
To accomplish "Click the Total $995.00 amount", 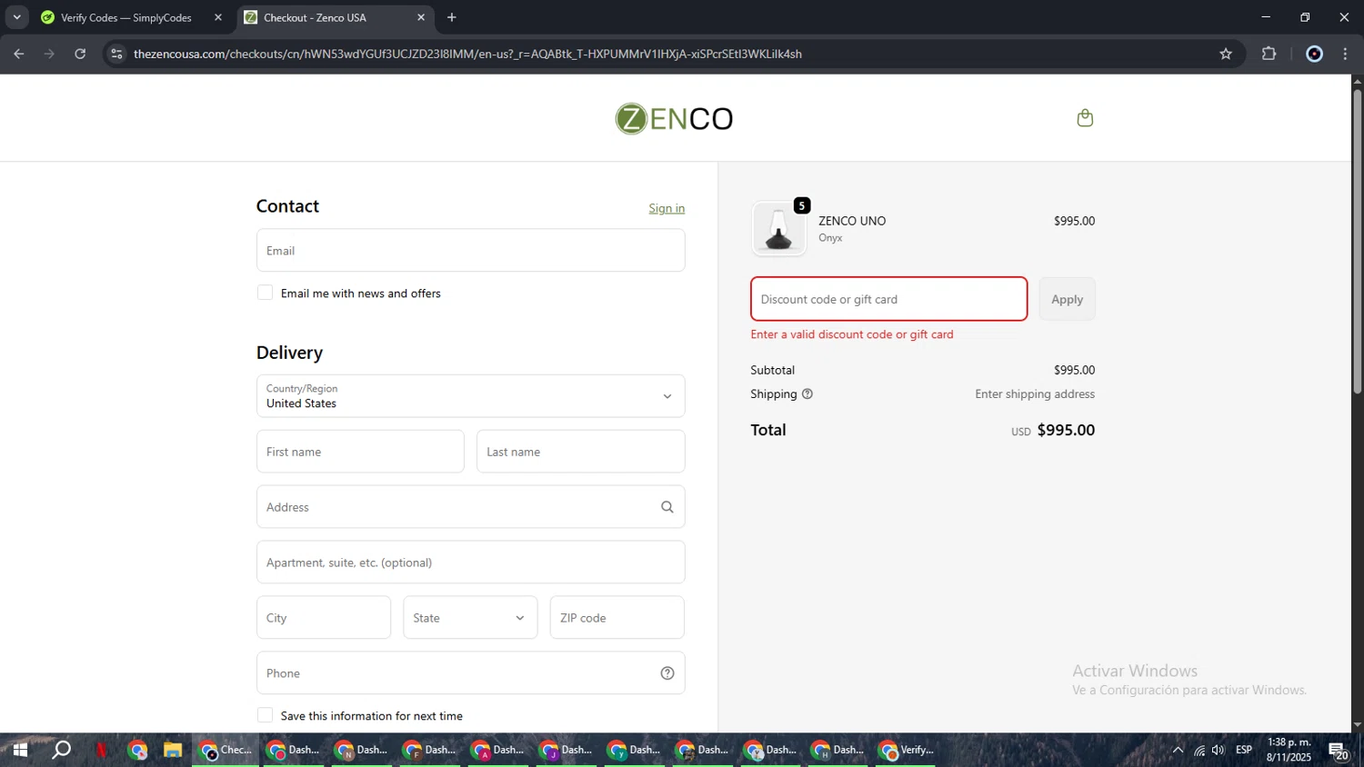I will point(1066,430).
